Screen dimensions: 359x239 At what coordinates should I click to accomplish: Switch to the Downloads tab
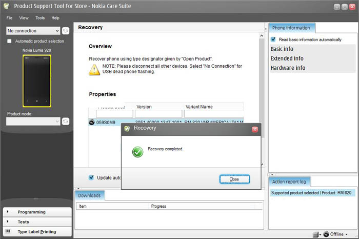pos(90,195)
